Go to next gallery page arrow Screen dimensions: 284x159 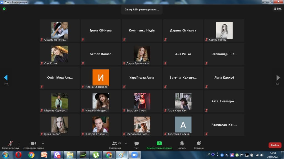point(278,78)
